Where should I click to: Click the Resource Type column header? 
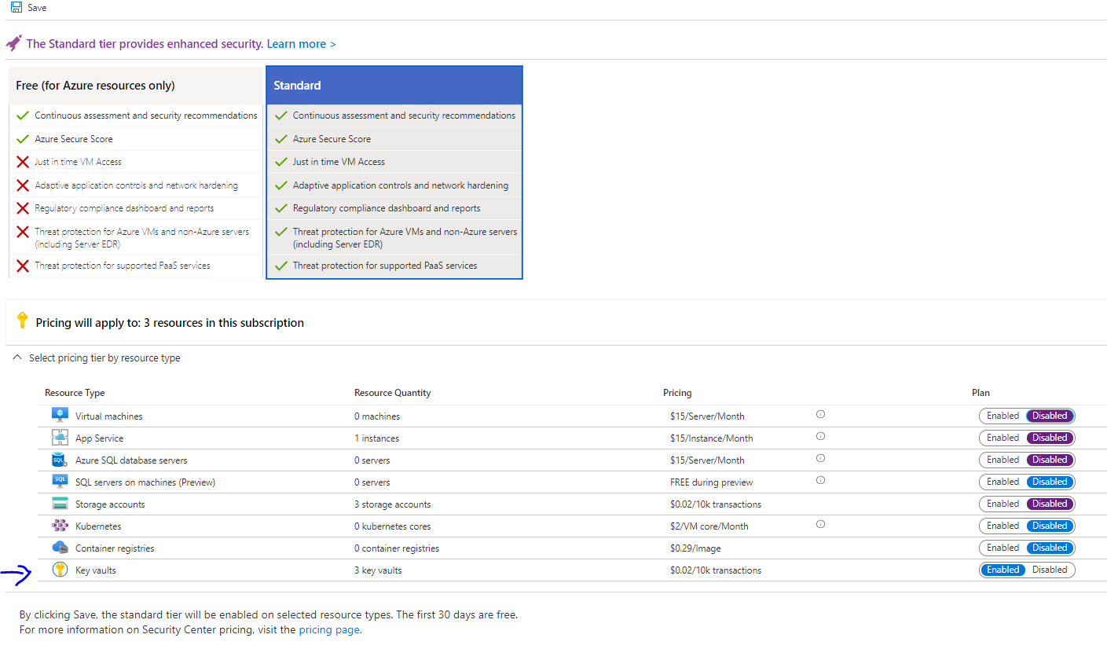pyautogui.click(x=75, y=393)
